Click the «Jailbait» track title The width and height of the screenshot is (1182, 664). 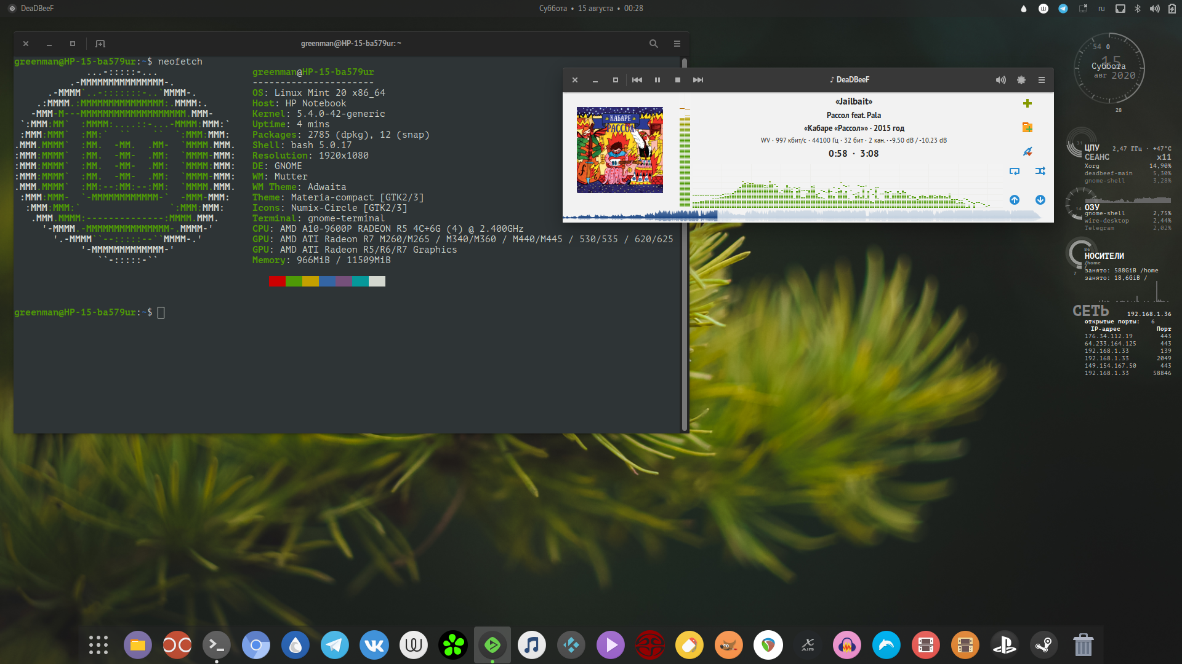854,101
